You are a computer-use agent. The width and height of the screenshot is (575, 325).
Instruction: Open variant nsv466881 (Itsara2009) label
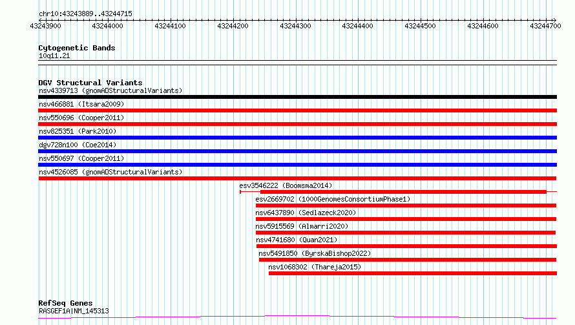(x=81, y=104)
